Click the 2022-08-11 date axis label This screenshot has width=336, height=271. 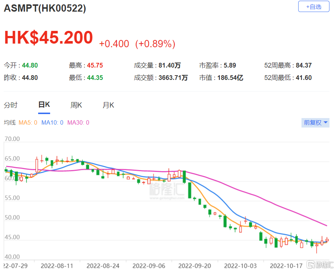point(57,266)
